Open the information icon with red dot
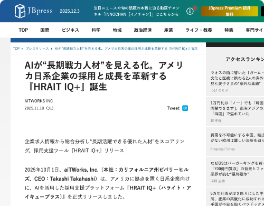Image resolution: width=264 pixels, height=206 pixels. [190, 11]
